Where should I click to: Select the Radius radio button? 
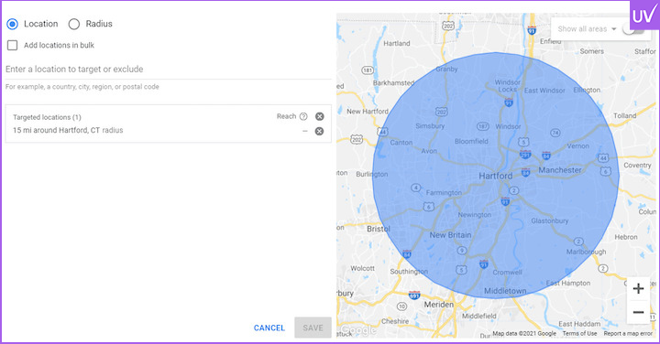74,24
